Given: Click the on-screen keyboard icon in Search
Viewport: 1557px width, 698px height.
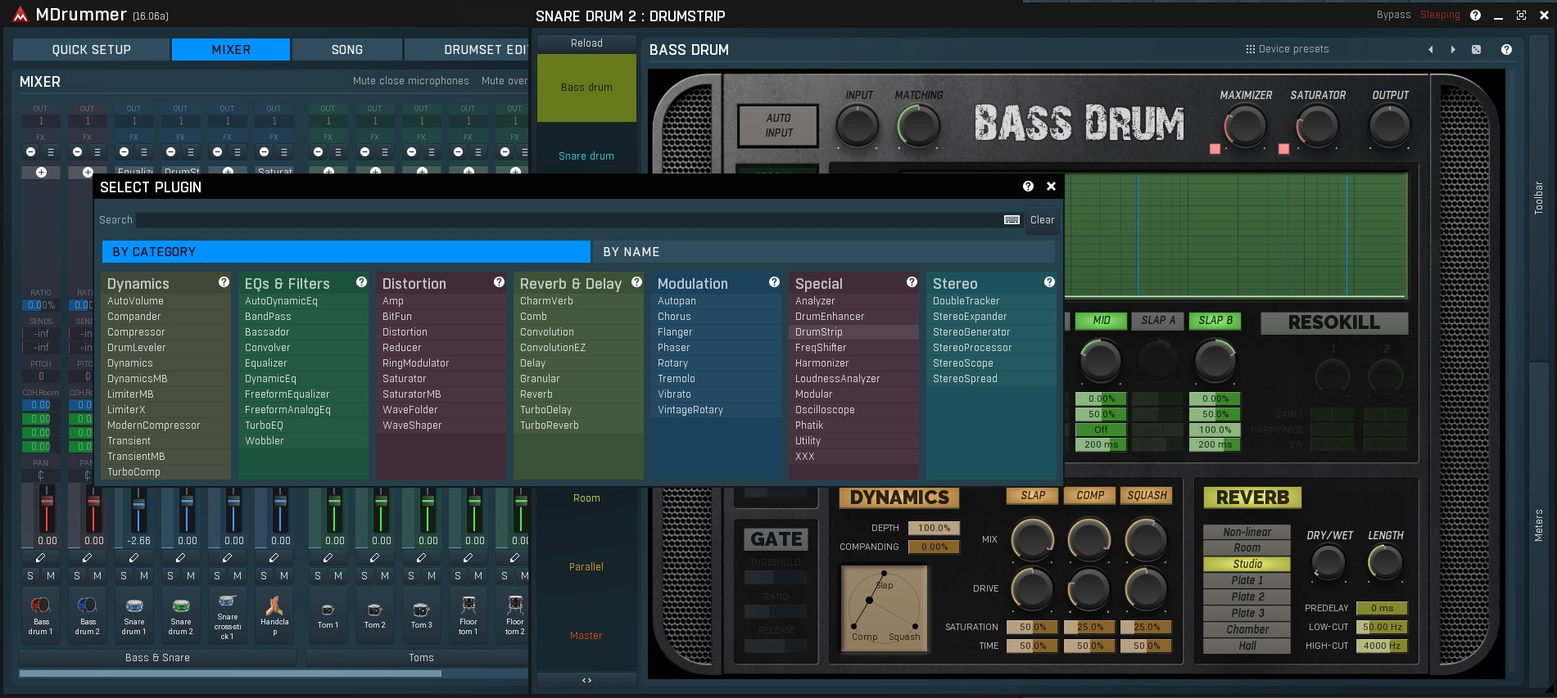Looking at the screenshot, I should tap(1012, 220).
